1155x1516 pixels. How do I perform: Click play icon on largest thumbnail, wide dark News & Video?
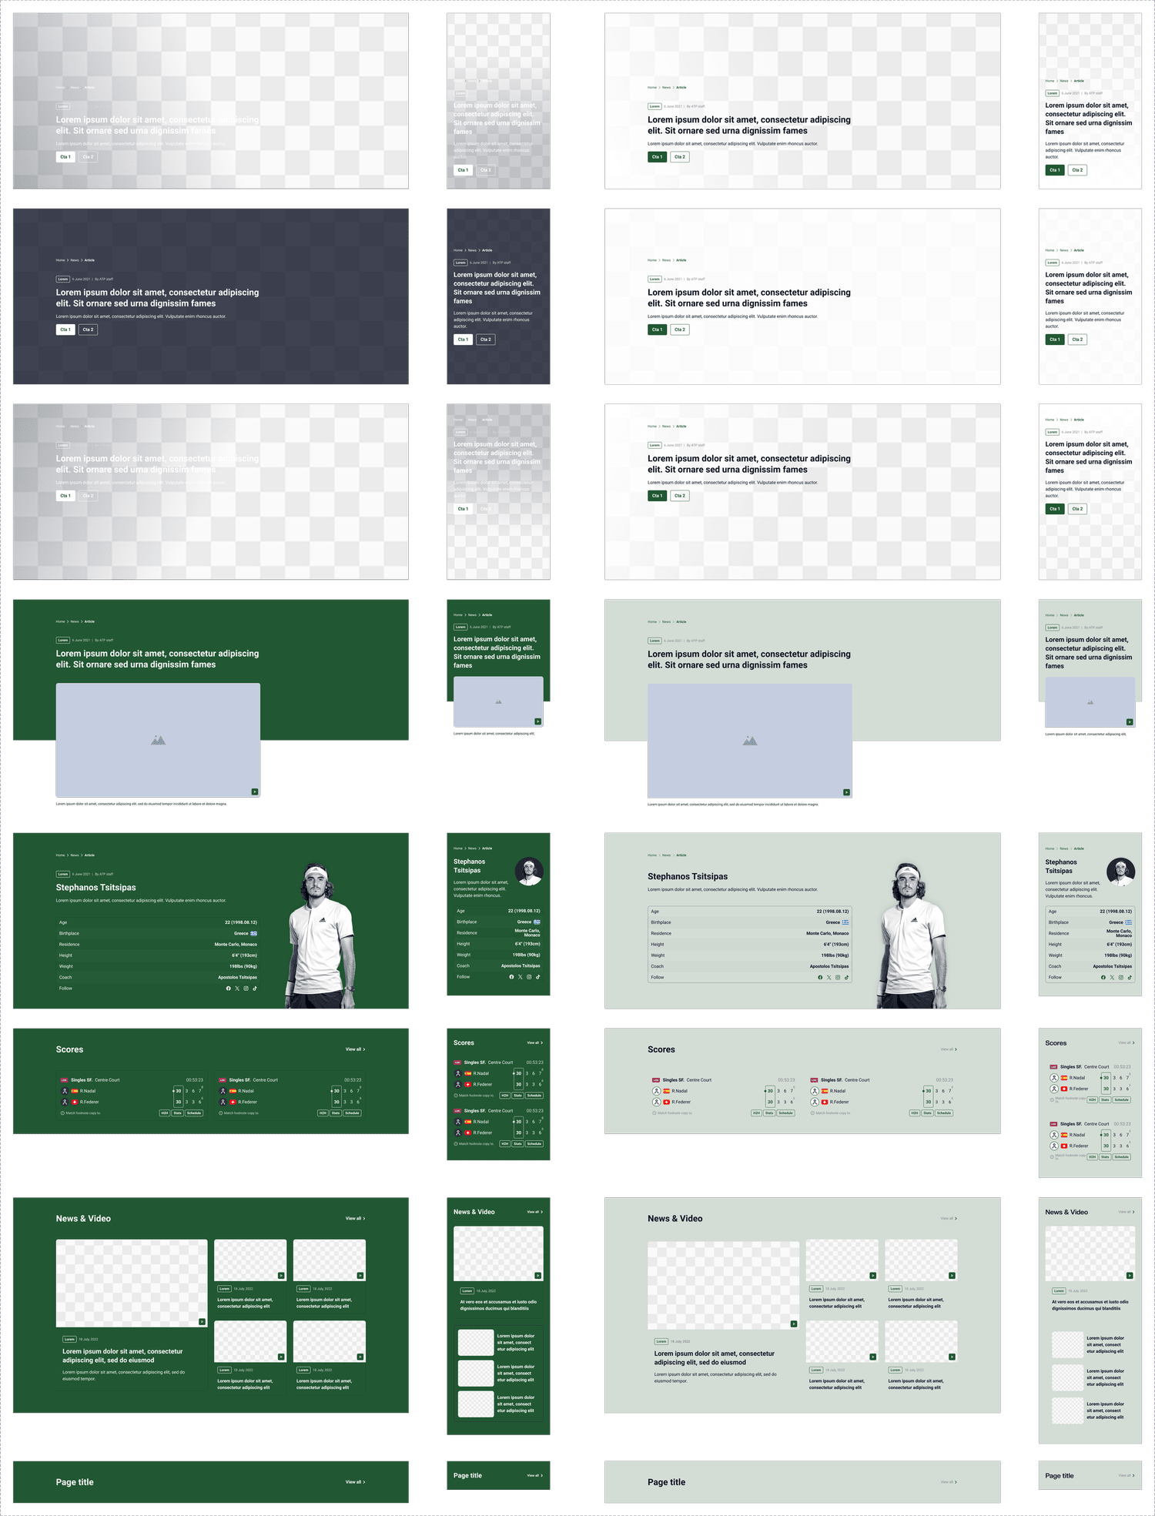[x=202, y=1321]
